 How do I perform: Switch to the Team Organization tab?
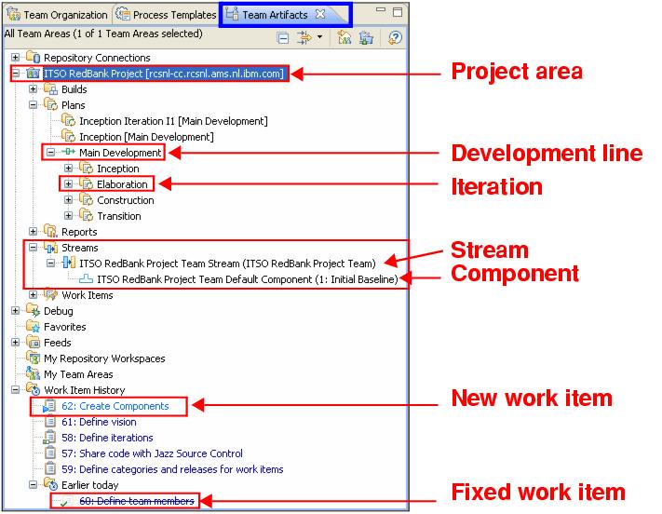coord(57,15)
